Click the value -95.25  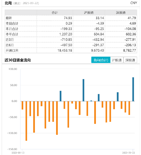click(x=99, y=29)
